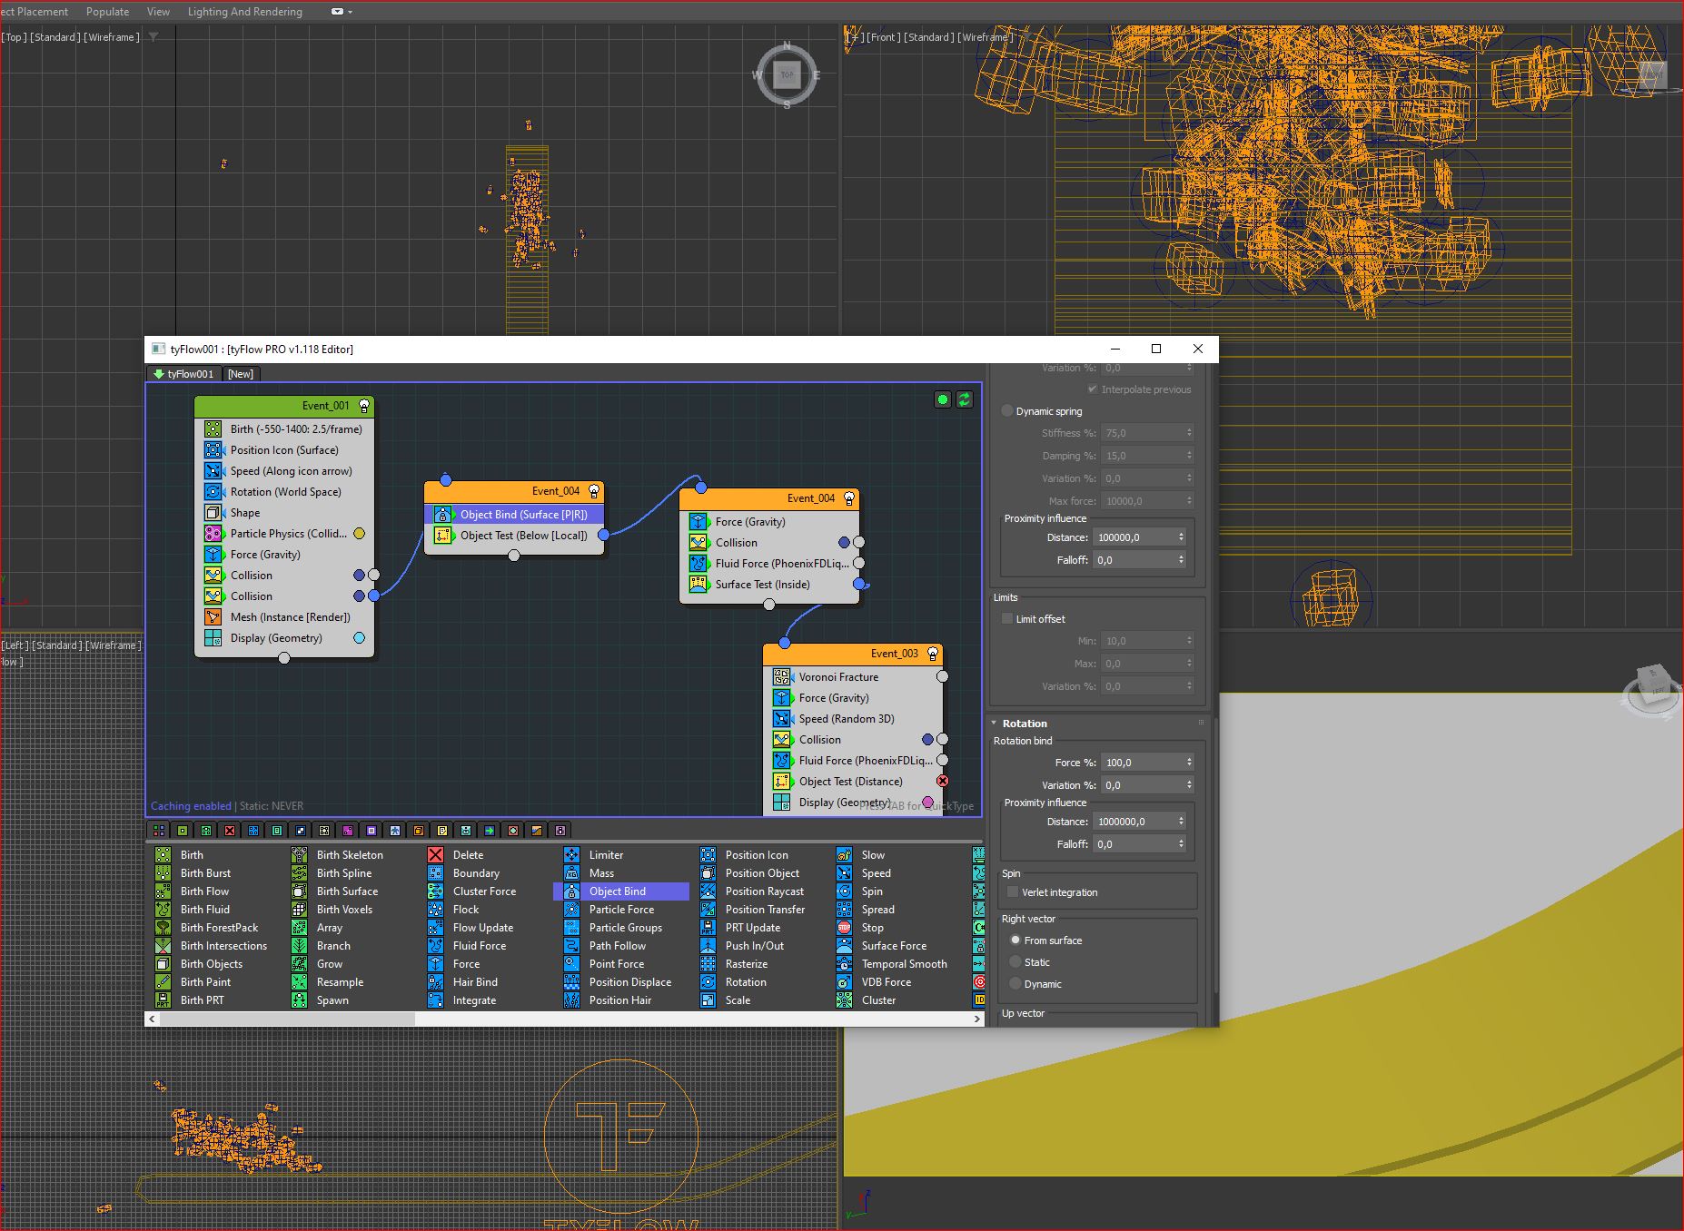Screen dimensions: 1684x1231
Task: Switch to the [New] flow tab
Action: point(241,374)
